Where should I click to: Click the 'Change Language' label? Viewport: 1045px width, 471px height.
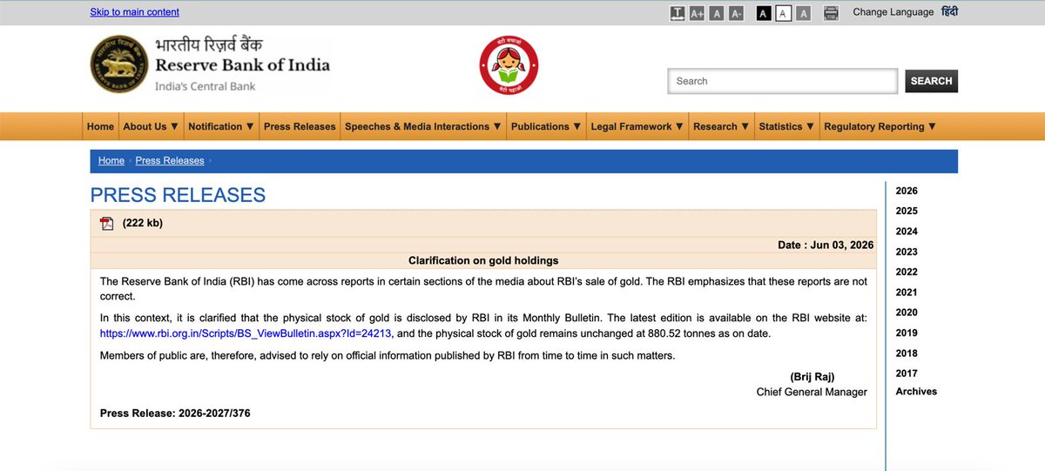pos(893,12)
